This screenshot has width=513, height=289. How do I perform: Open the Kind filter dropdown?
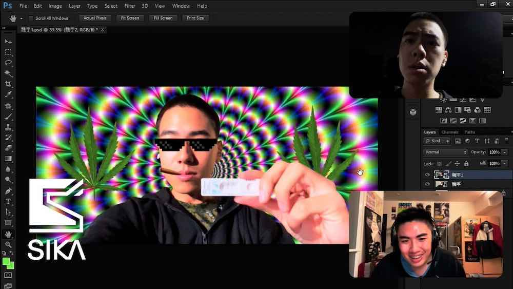pos(437,141)
